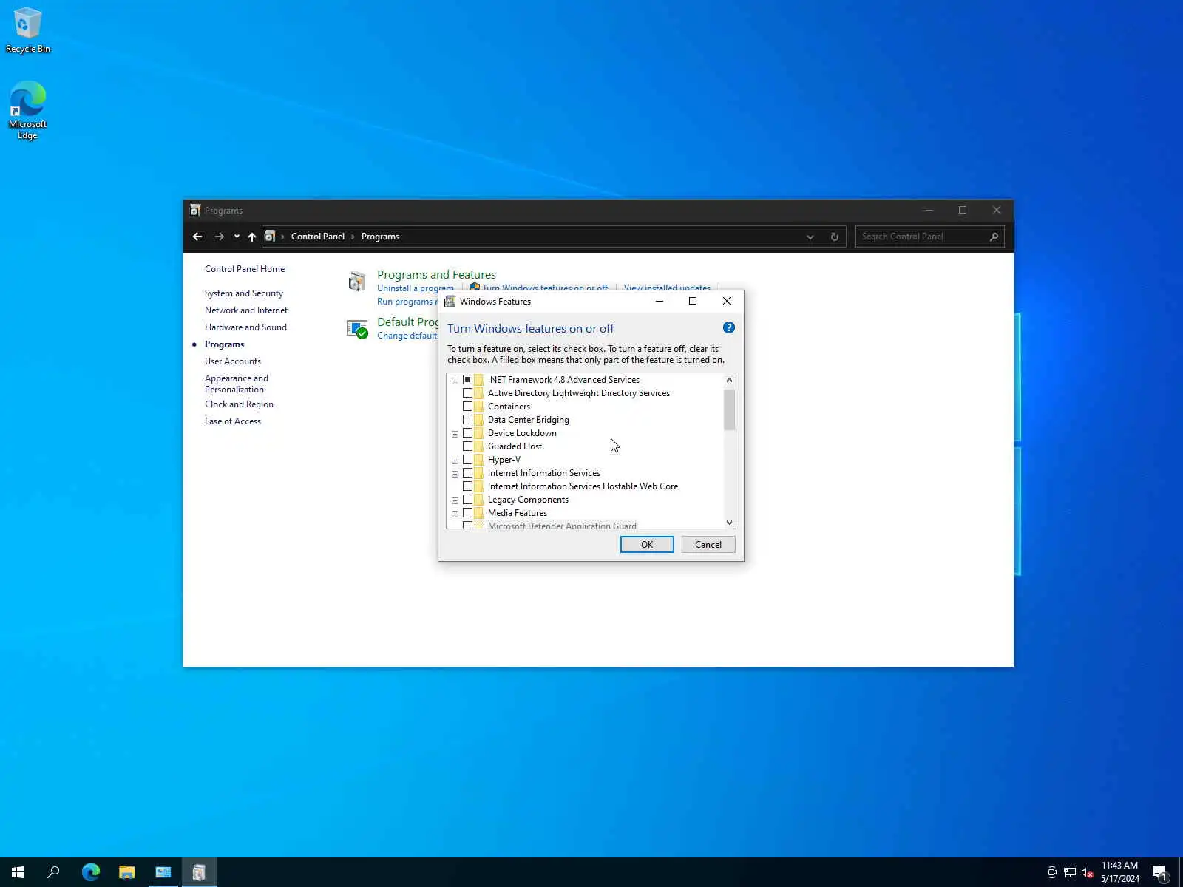
Task: Expand the .NET Framework 4.8 Advanced Services node
Action: [x=455, y=381]
